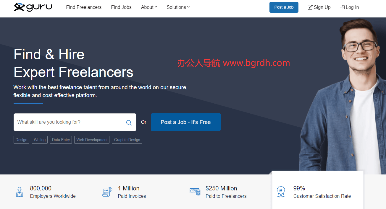Click the Paid to Freelancers money icon
The height and width of the screenshot is (209, 386).
click(x=195, y=192)
